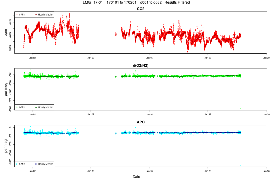The image size is (270, 180).
Task: Click 'Jan 16' tick label under CO2 plot
Action: 149,58
